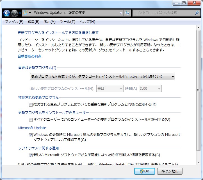
Task: Click the 推奨される更新プログラム section label
Action: (38, 98)
